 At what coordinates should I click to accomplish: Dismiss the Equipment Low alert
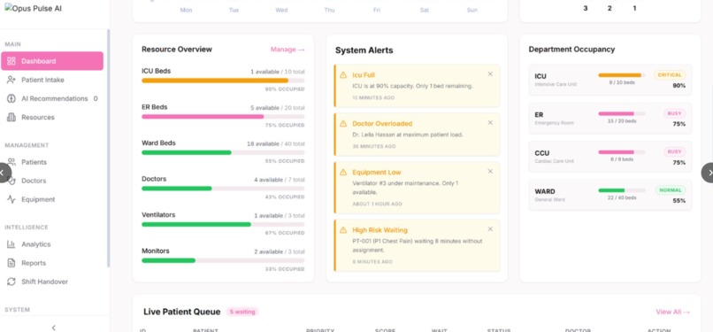point(490,171)
